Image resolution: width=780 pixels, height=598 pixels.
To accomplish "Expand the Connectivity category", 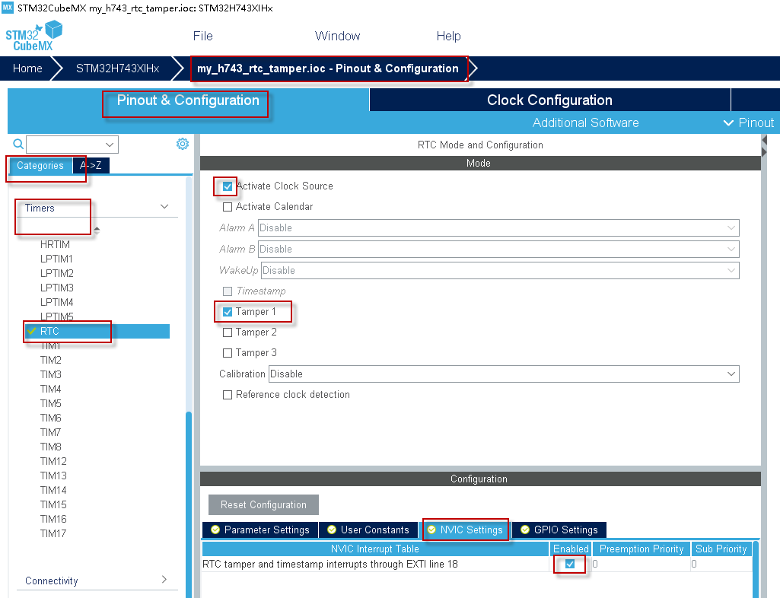I will click(164, 579).
